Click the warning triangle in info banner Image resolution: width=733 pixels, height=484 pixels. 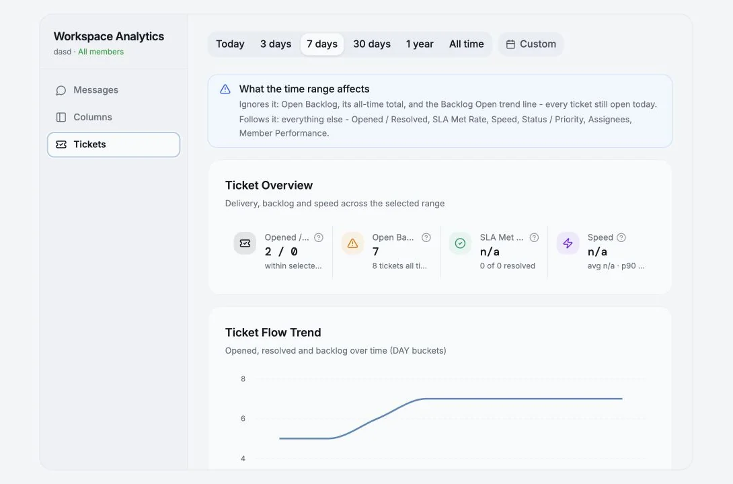click(225, 89)
